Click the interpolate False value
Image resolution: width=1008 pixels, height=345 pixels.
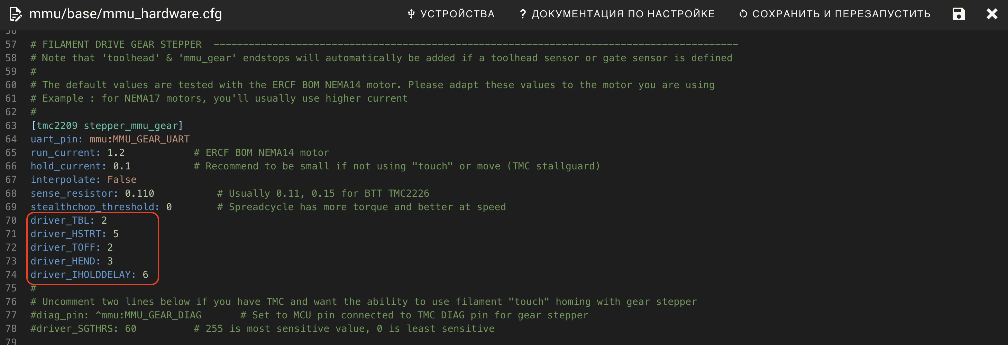122,179
